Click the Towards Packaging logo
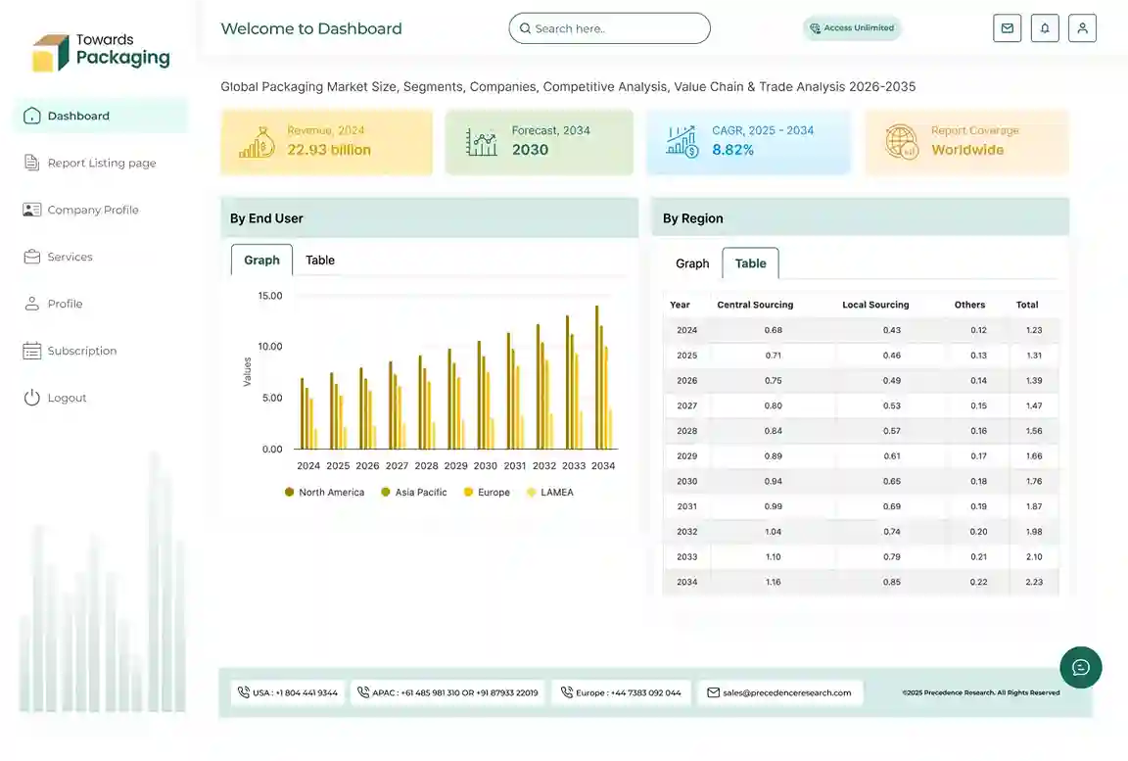Image resolution: width=1128 pixels, height=761 pixels. (101, 51)
